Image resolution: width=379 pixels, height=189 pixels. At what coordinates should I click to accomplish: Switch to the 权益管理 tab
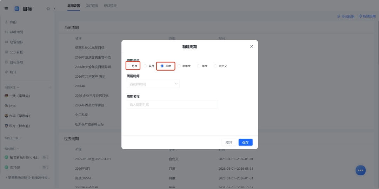point(110,6)
